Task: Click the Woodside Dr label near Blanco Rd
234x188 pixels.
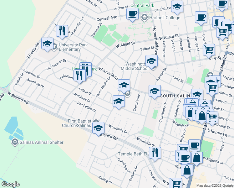Action: pyautogui.click(x=118, y=129)
